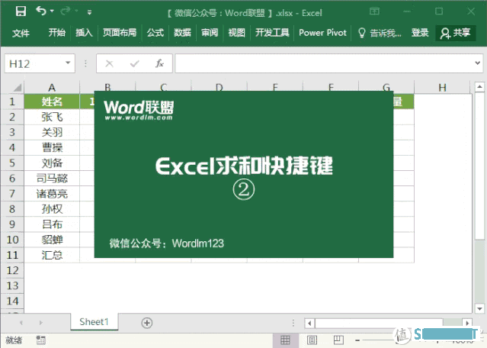Switch to the 开始 ribbon tab
Image resolution: width=487 pixels, height=348 pixels.
tap(57, 33)
